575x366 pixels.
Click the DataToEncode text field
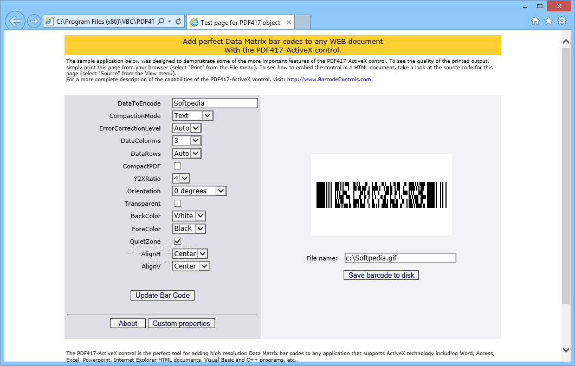click(x=215, y=103)
